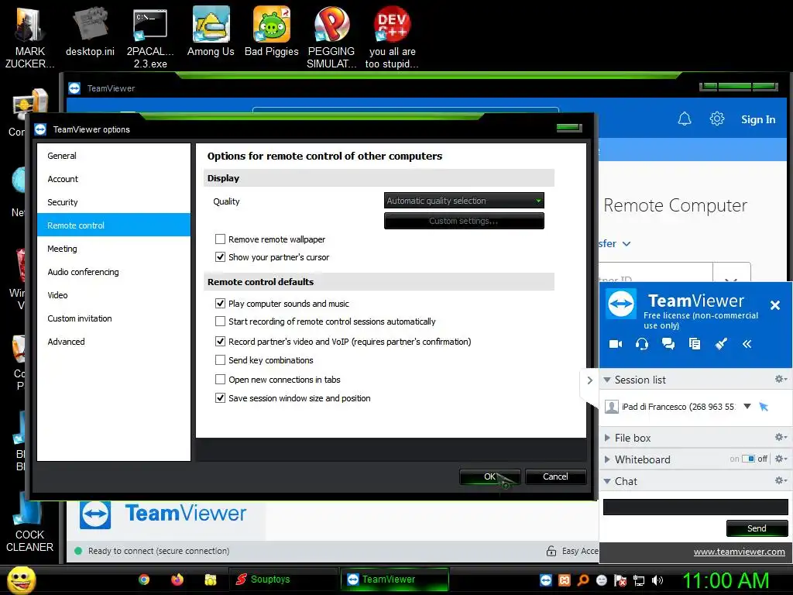Select the Dev-C++ 'you all are too stupid' icon
The height and width of the screenshot is (595, 793).
click(392, 38)
